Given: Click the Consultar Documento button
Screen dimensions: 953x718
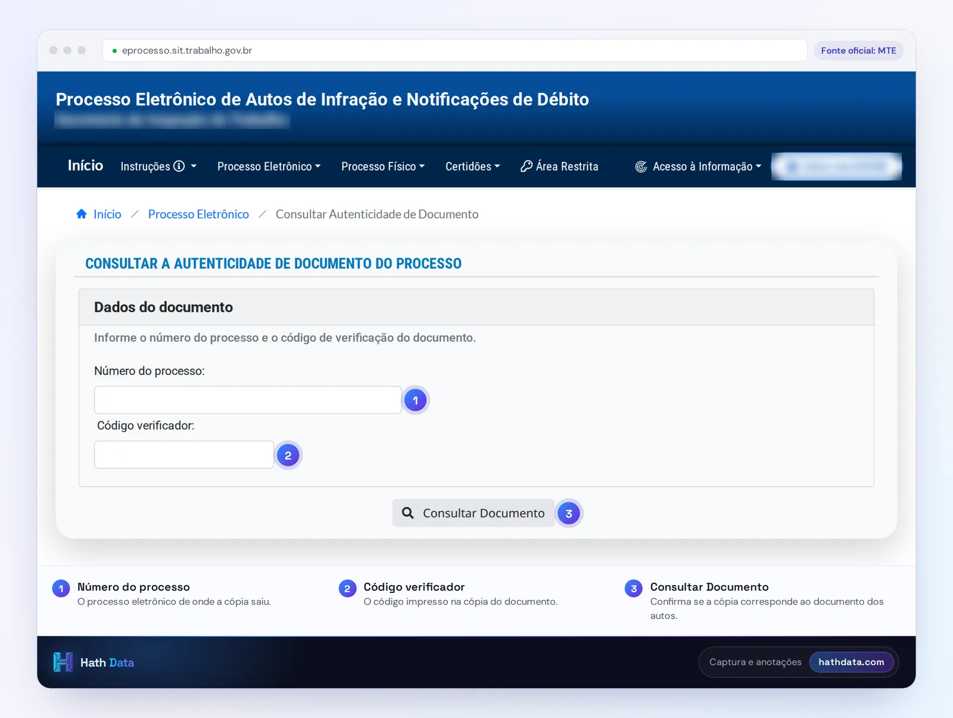Looking at the screenshot, I should click(x=474, y=513).
